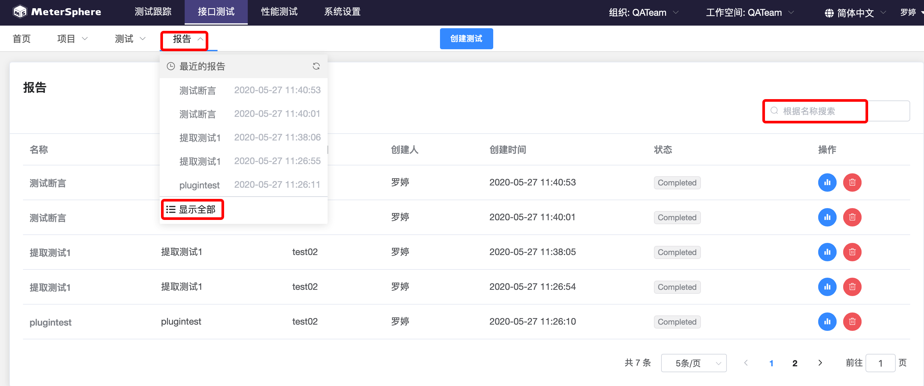This screenshot has width=924, height=386.
Task: Delete the 测试断言 11:40:53 report
Action: [x=852, y=182]
